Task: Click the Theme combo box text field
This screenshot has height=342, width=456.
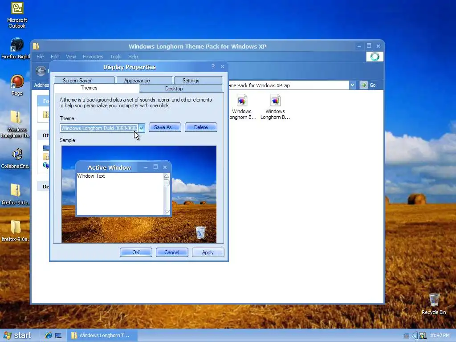Action: tap(99, 128)
